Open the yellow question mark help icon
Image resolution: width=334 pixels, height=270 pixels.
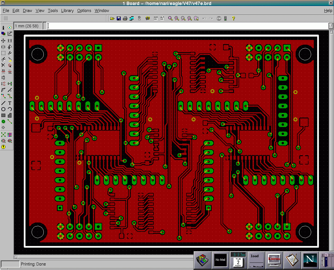(233, 18)
